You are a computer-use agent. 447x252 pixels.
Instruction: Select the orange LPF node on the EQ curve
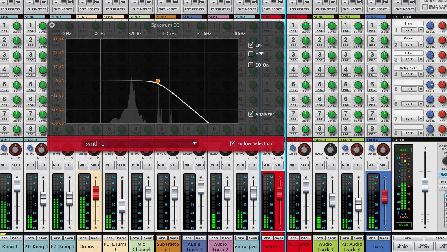click(158, 81)
